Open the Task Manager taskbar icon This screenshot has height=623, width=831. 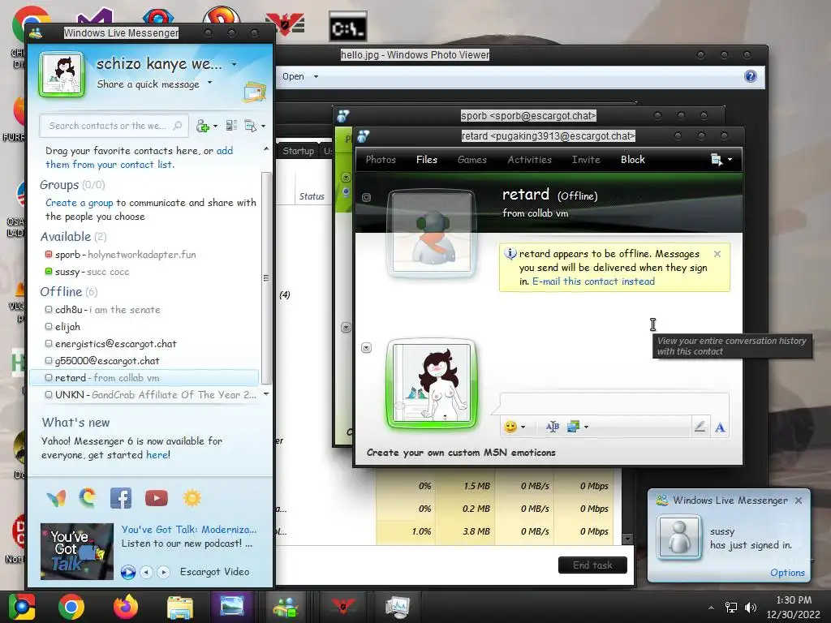coord(397,607)
